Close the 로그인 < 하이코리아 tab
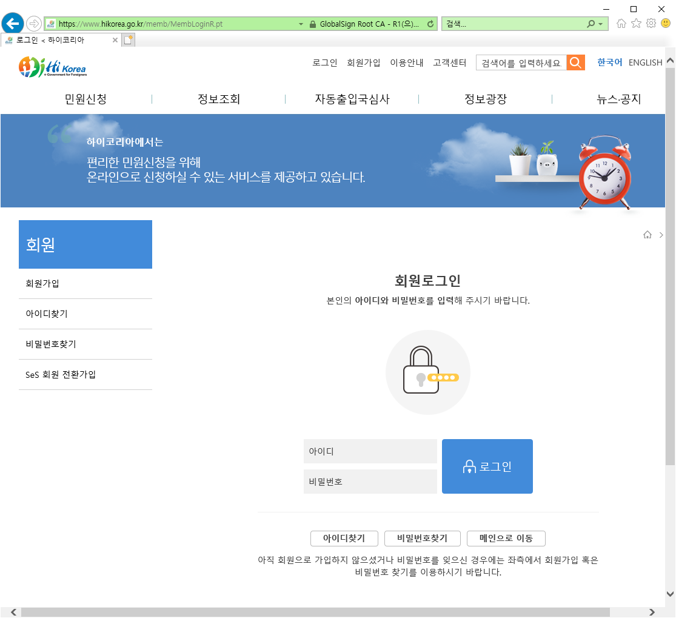The image size is (676, 618). click(115, 40)
